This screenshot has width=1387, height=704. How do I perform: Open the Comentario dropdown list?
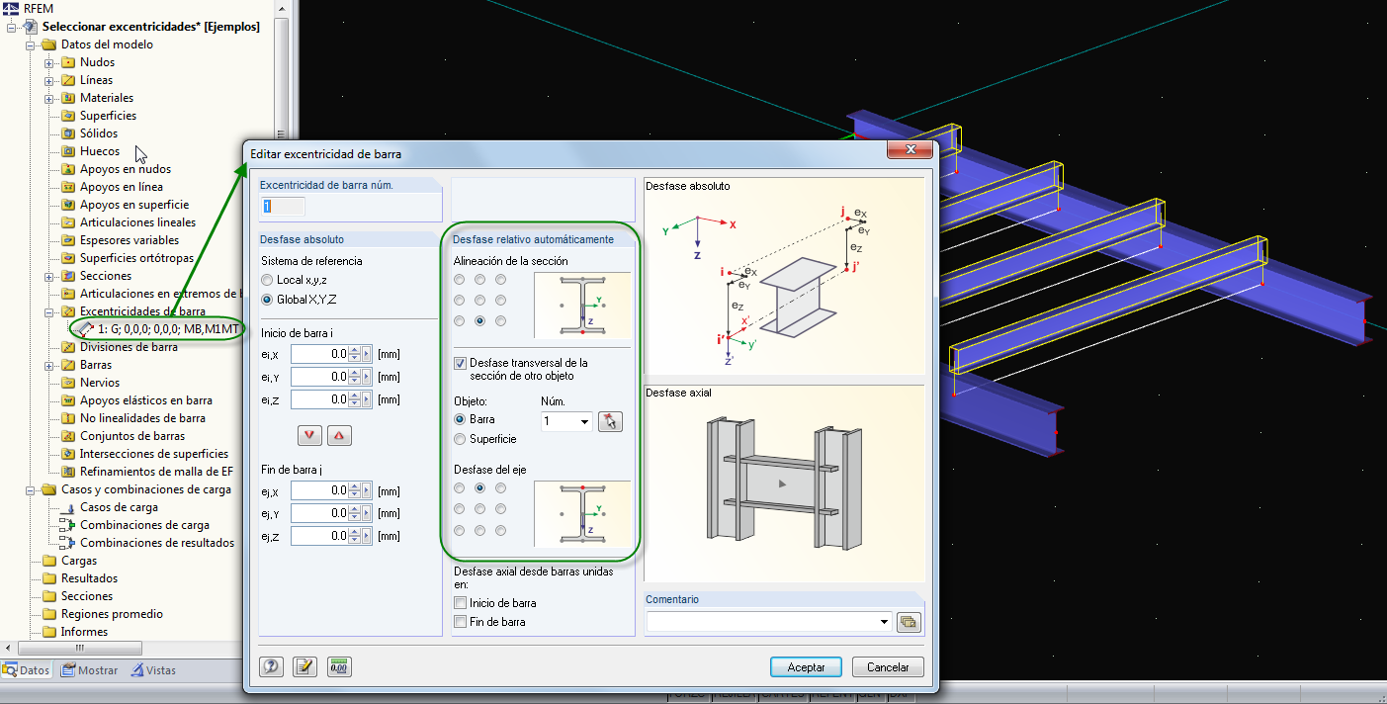[x=885, y=622]
